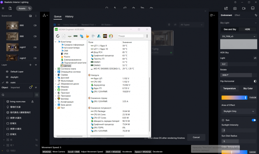259x154 pixels.
Task: Add a new layer with plus icon
Action: point(30,65)
